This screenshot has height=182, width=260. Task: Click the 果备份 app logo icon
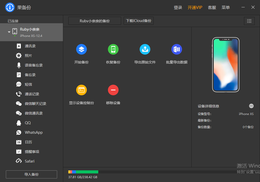pos(10,7)
